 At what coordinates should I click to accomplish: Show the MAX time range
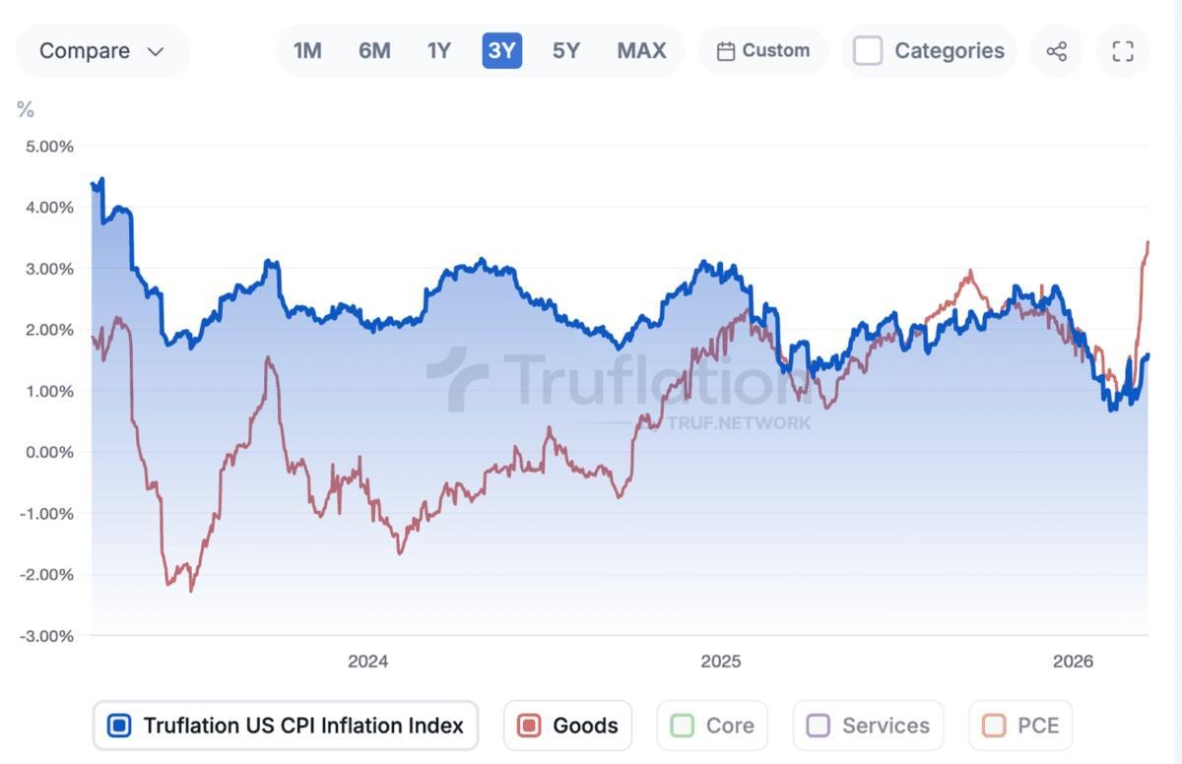(641, 51)
